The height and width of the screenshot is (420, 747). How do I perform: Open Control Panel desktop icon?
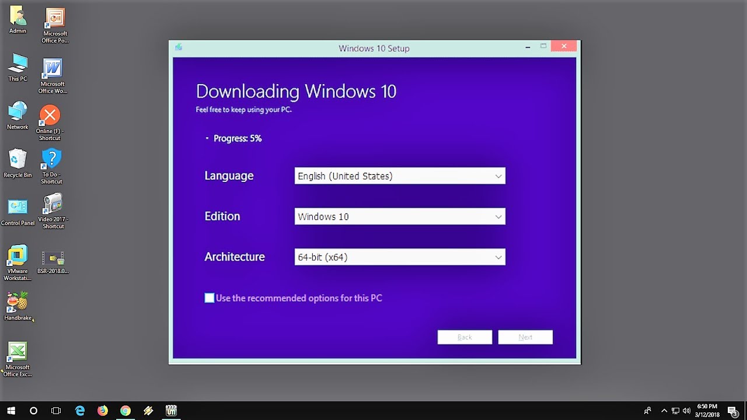click(x=18, y=212)
